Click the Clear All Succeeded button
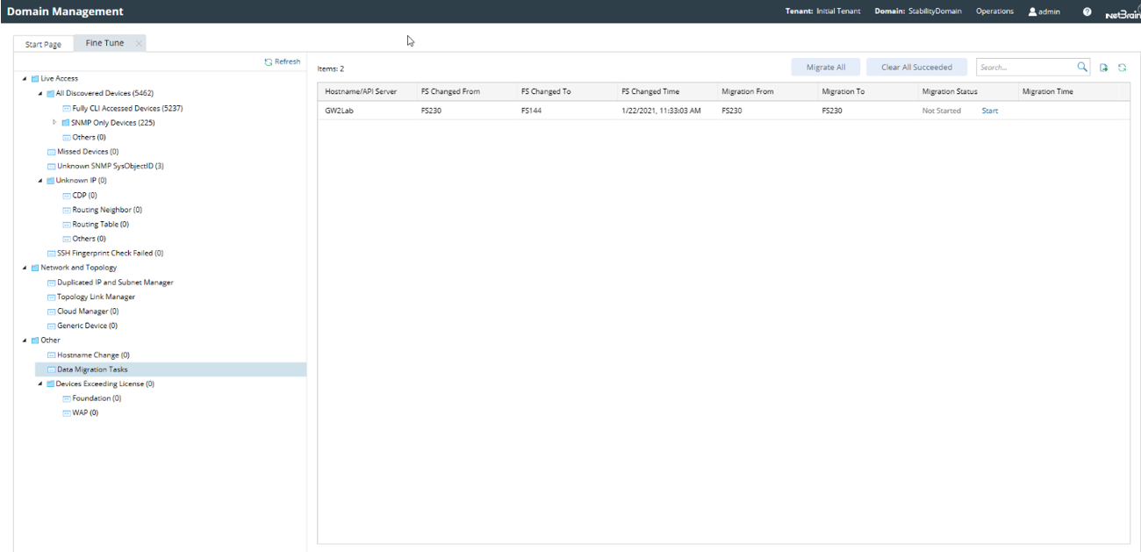The image size is (1141, 552). coord(916,68)
